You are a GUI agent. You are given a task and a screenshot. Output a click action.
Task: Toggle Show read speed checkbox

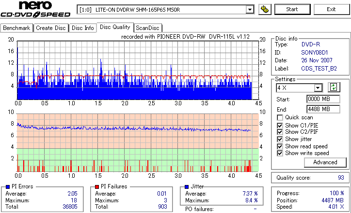[x=280, y=146]
